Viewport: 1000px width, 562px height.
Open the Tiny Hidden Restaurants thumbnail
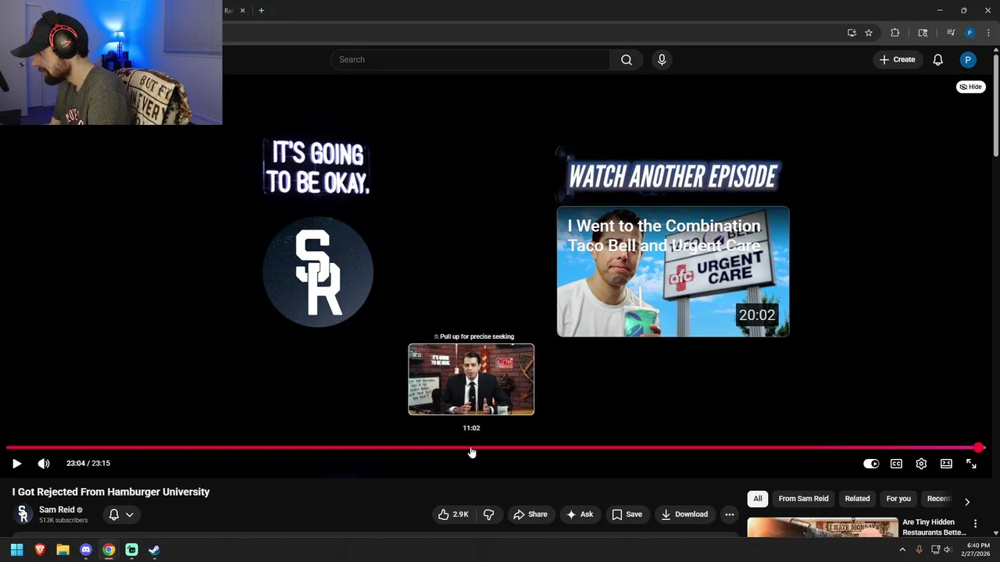tap(823, 528)
